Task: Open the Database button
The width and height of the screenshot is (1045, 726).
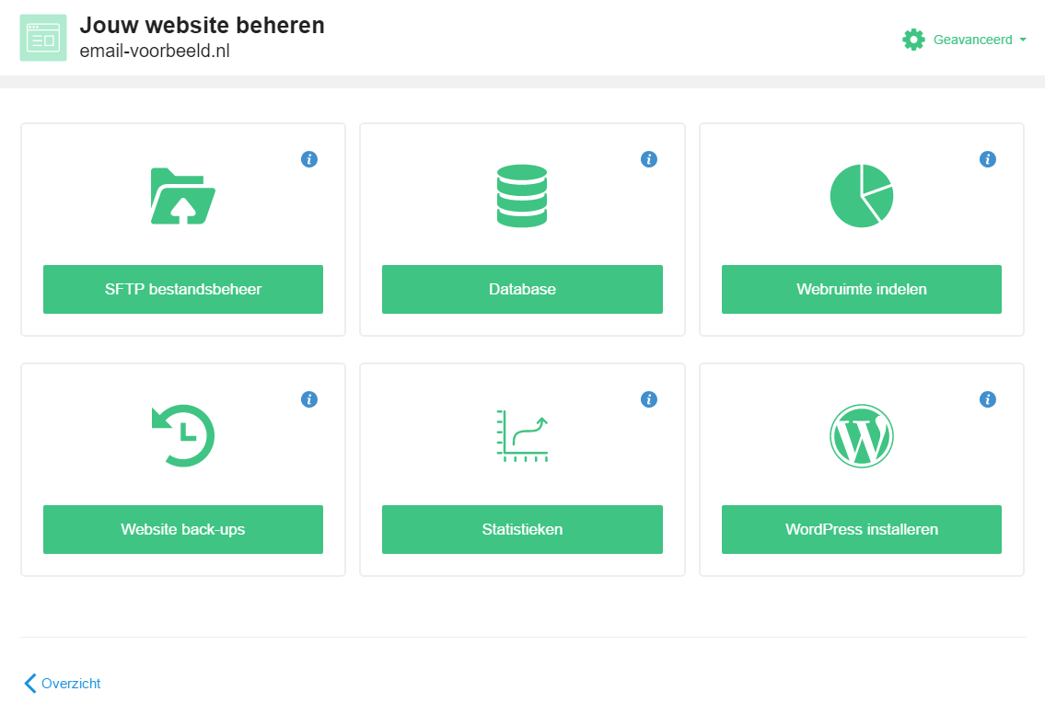Action: 522,289
